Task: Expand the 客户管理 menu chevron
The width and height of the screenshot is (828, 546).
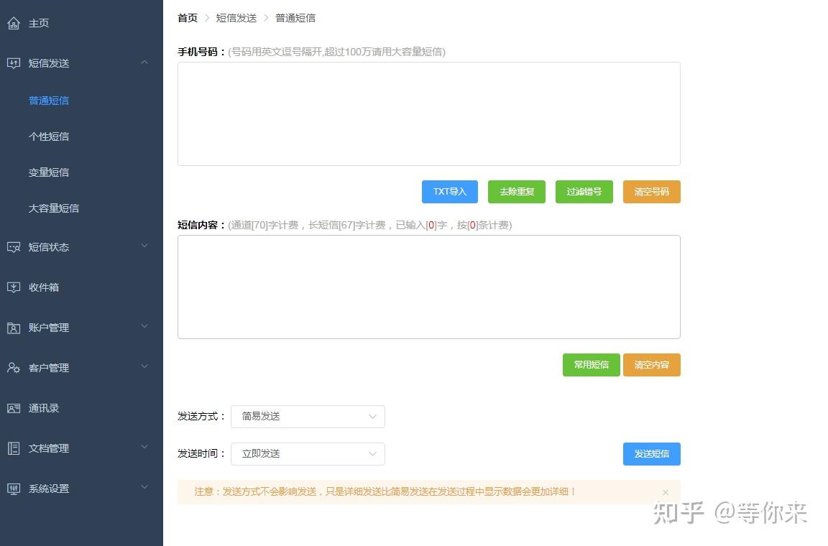Action: 144,366
